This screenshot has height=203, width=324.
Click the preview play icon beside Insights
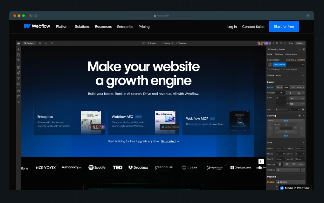(52, 43)
